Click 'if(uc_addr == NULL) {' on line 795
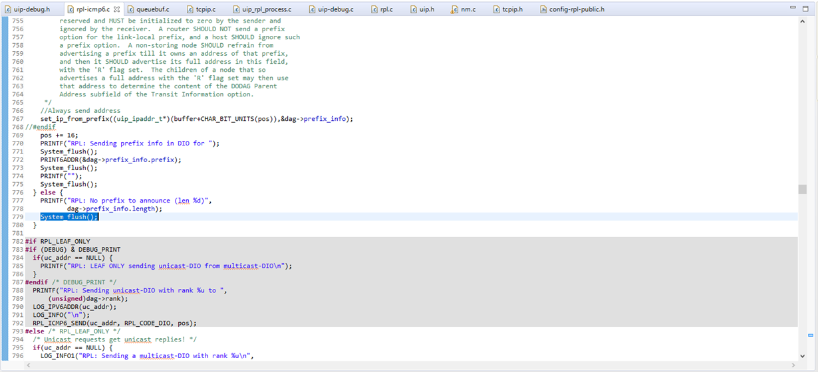The height and width of the screenshot is (372, 818). [x=73, y=347]
